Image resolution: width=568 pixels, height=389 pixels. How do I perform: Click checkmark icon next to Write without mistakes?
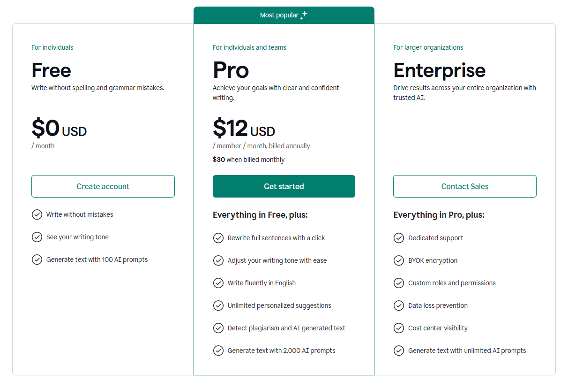tap(37, 214)
